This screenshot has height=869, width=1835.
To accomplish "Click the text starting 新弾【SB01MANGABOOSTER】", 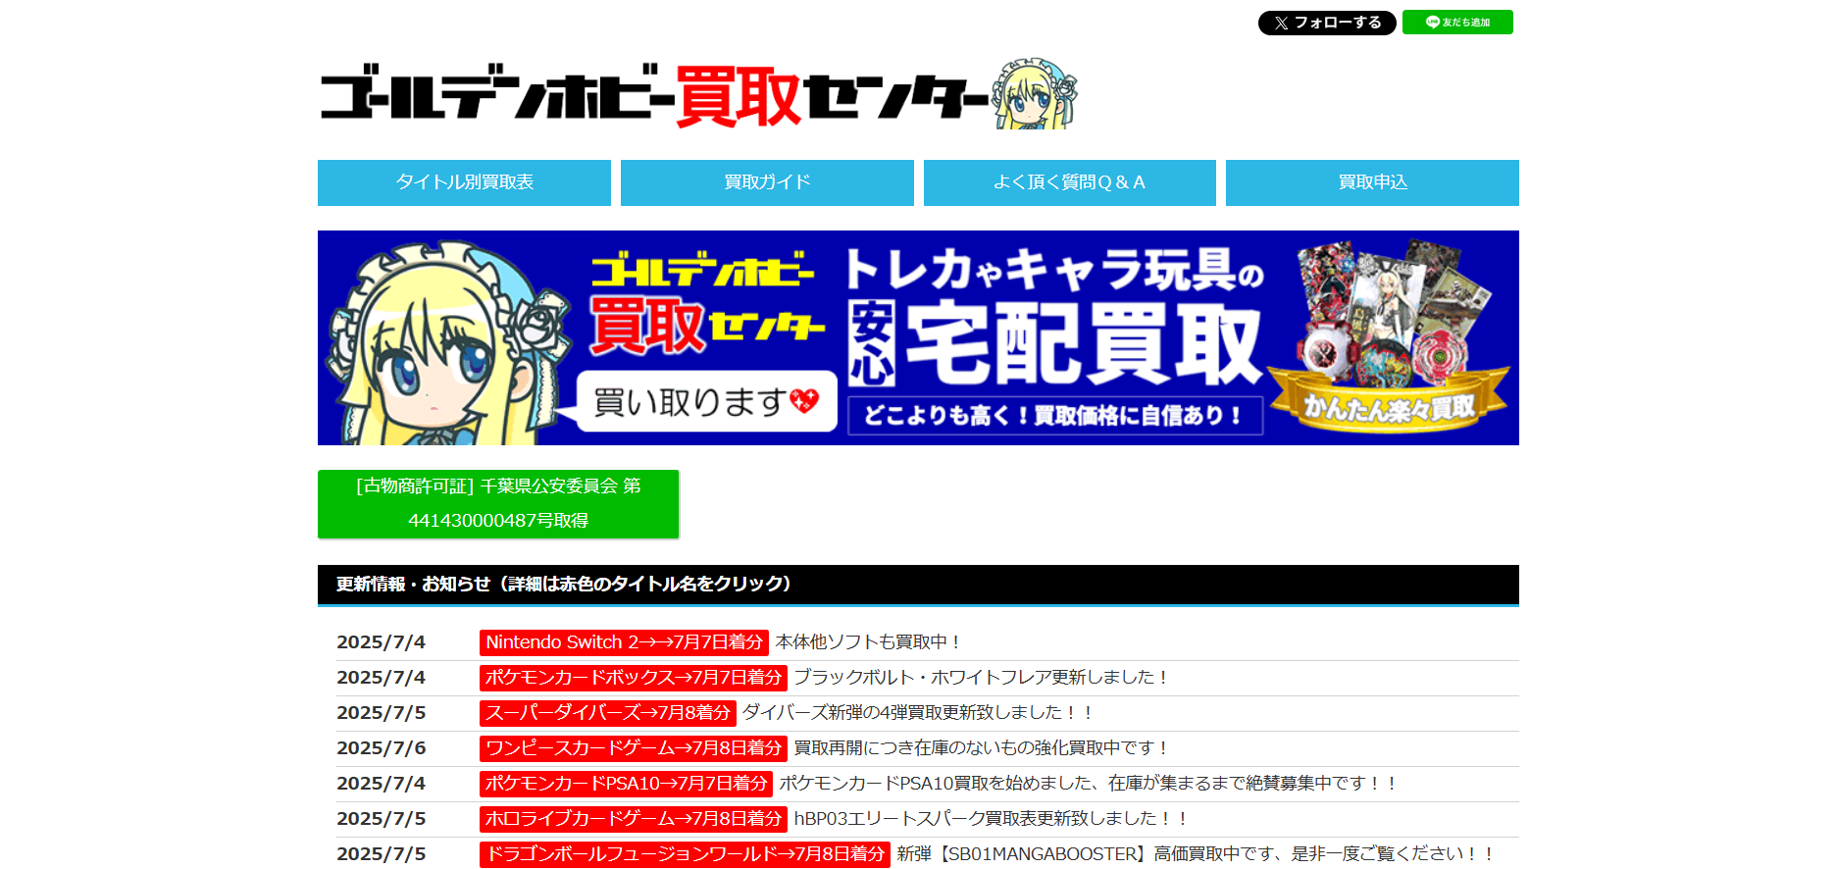I will (x=1196, y=854).
